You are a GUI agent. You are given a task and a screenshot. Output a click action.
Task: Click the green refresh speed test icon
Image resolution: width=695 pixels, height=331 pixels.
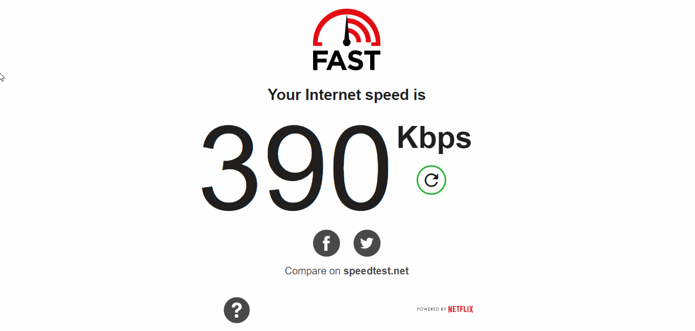(431, 180)
